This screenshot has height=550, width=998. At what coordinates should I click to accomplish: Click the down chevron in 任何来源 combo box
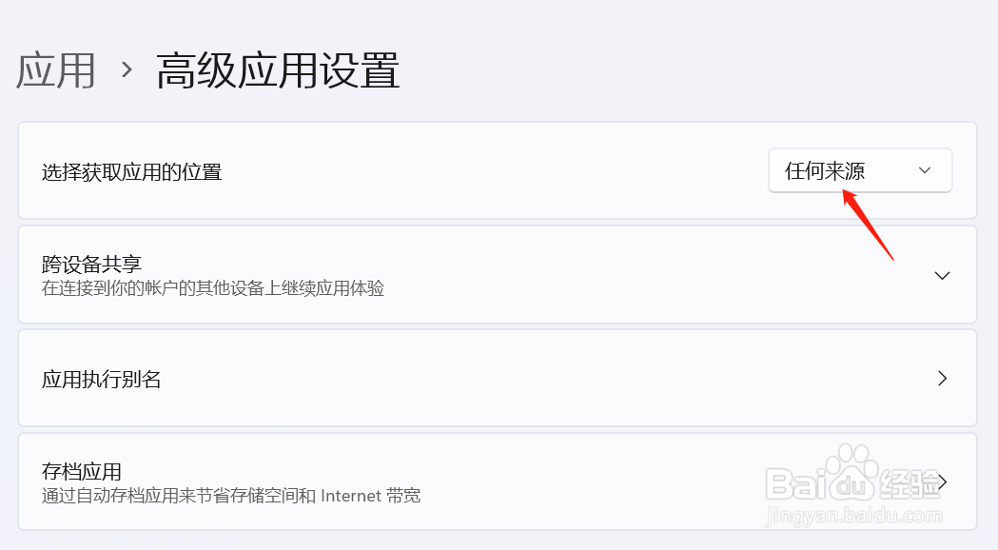(925, 170)
